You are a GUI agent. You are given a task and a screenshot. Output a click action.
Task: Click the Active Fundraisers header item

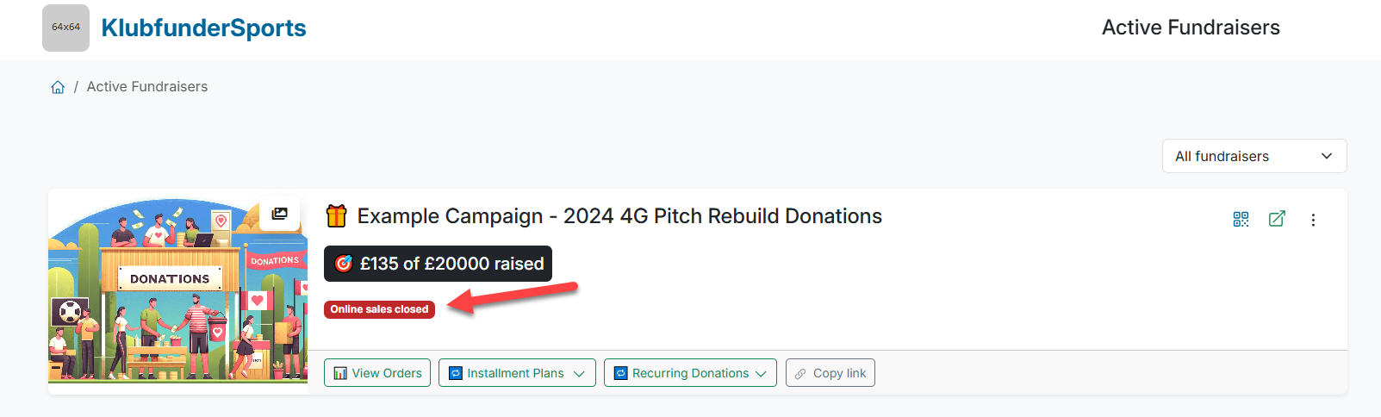(1191, 28)
